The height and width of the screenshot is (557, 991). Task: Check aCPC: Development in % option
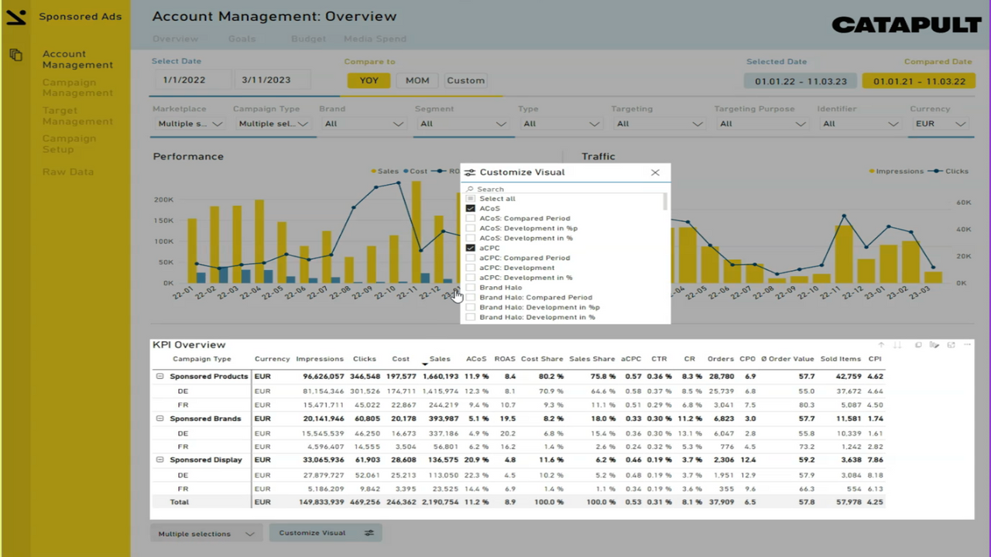pyautogui.click(x=470, y=278)
